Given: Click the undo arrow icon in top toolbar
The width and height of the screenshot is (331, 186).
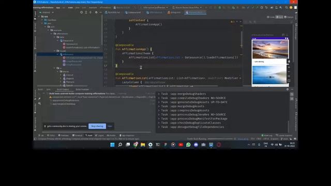Looking at the screenshot, I should 266,7.
